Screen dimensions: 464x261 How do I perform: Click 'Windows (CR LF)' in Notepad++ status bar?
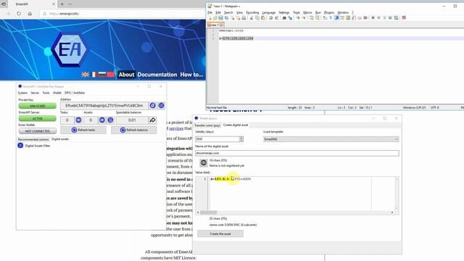414,108
